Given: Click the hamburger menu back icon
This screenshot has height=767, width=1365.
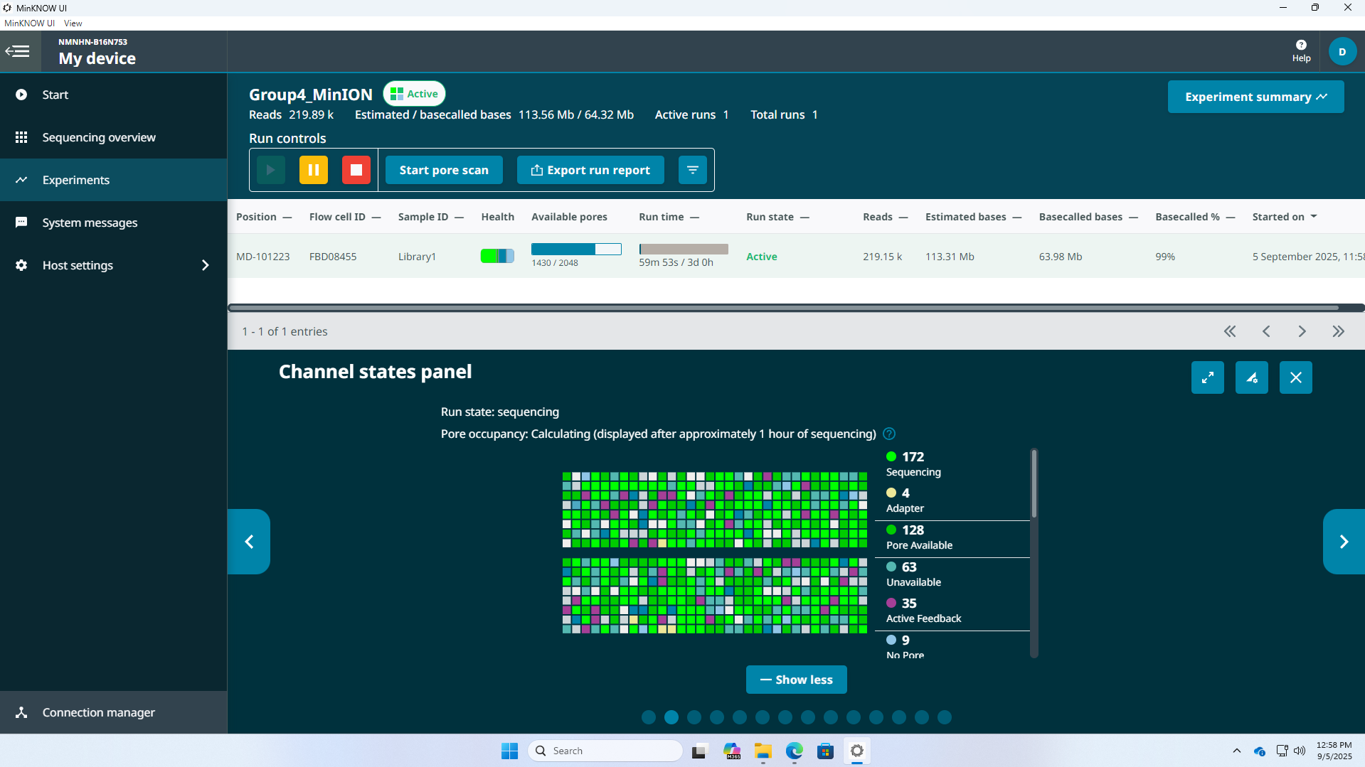Looking at the screenshot, I should (x=18, y=51).
